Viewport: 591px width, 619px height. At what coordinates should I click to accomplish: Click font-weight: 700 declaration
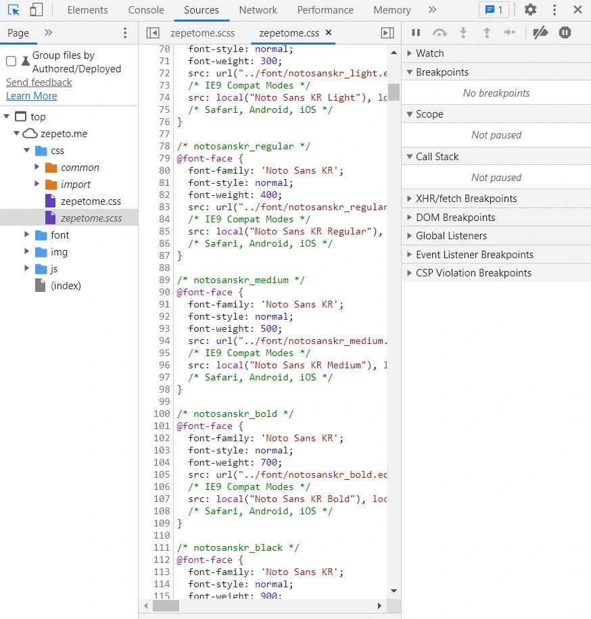[235, 462]
